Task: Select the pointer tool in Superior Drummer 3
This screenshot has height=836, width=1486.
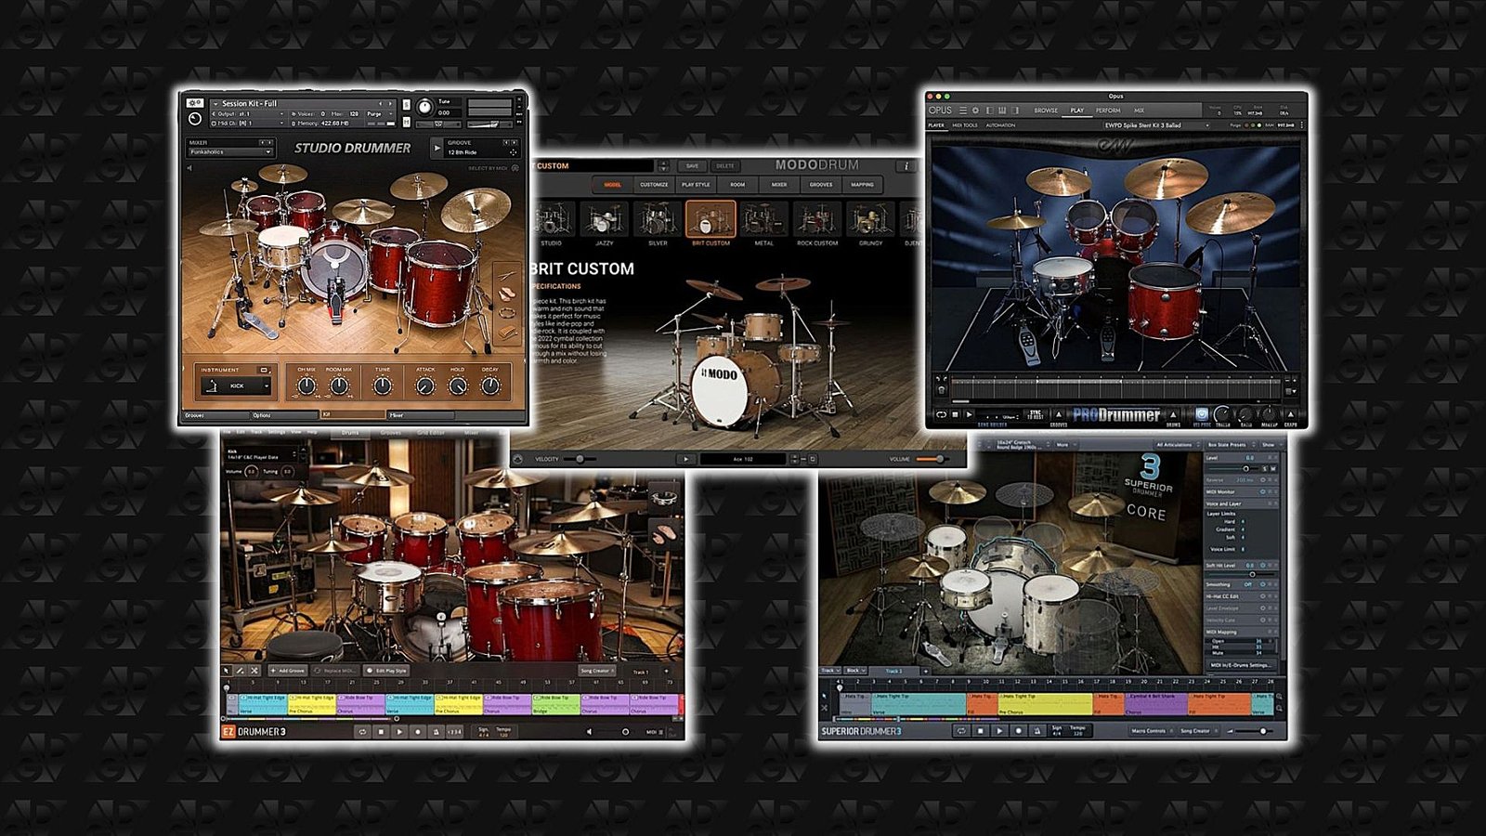Action: (823, 696)
